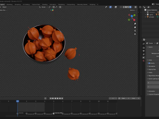Jump to timeline end frame

(62, 98)
